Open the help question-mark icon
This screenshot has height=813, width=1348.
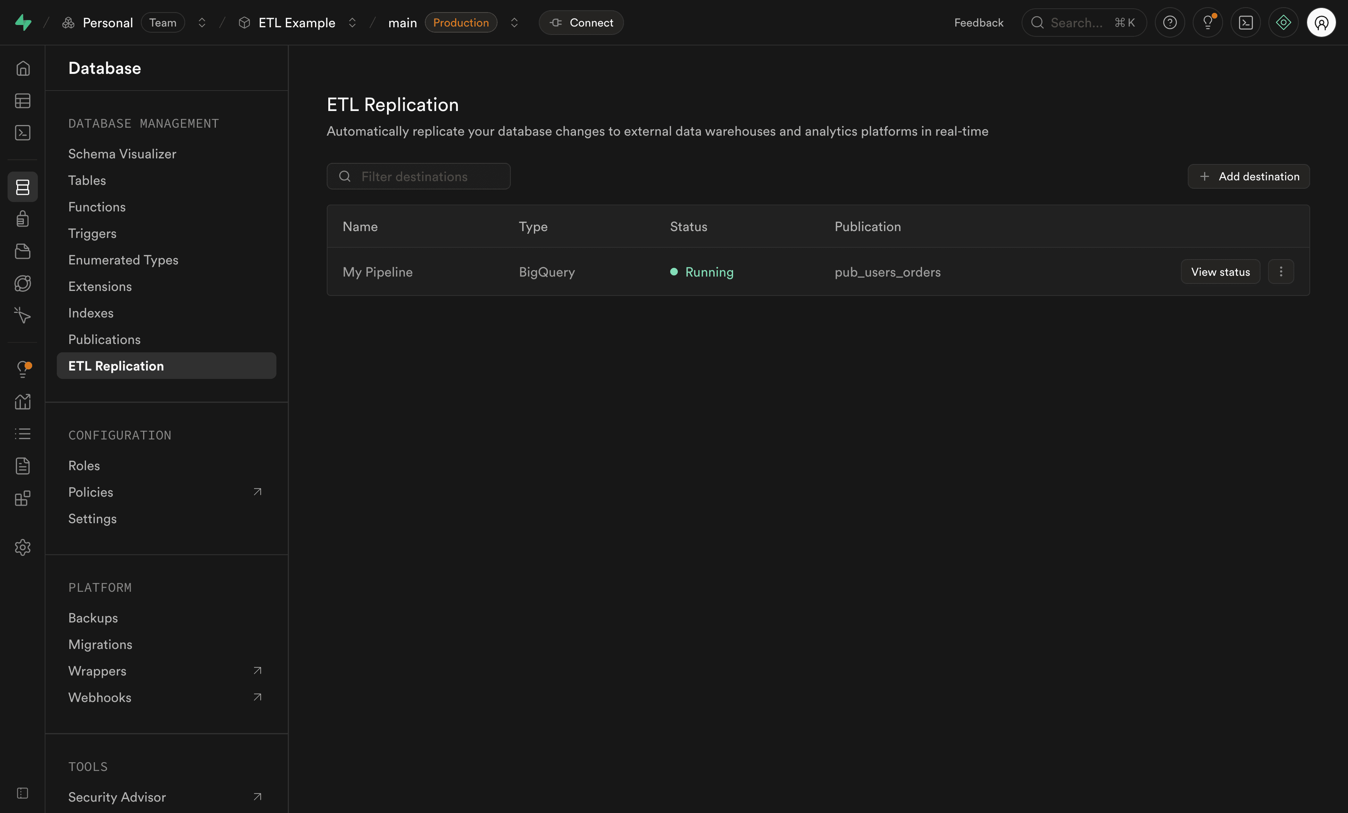tap(1170, 22)
